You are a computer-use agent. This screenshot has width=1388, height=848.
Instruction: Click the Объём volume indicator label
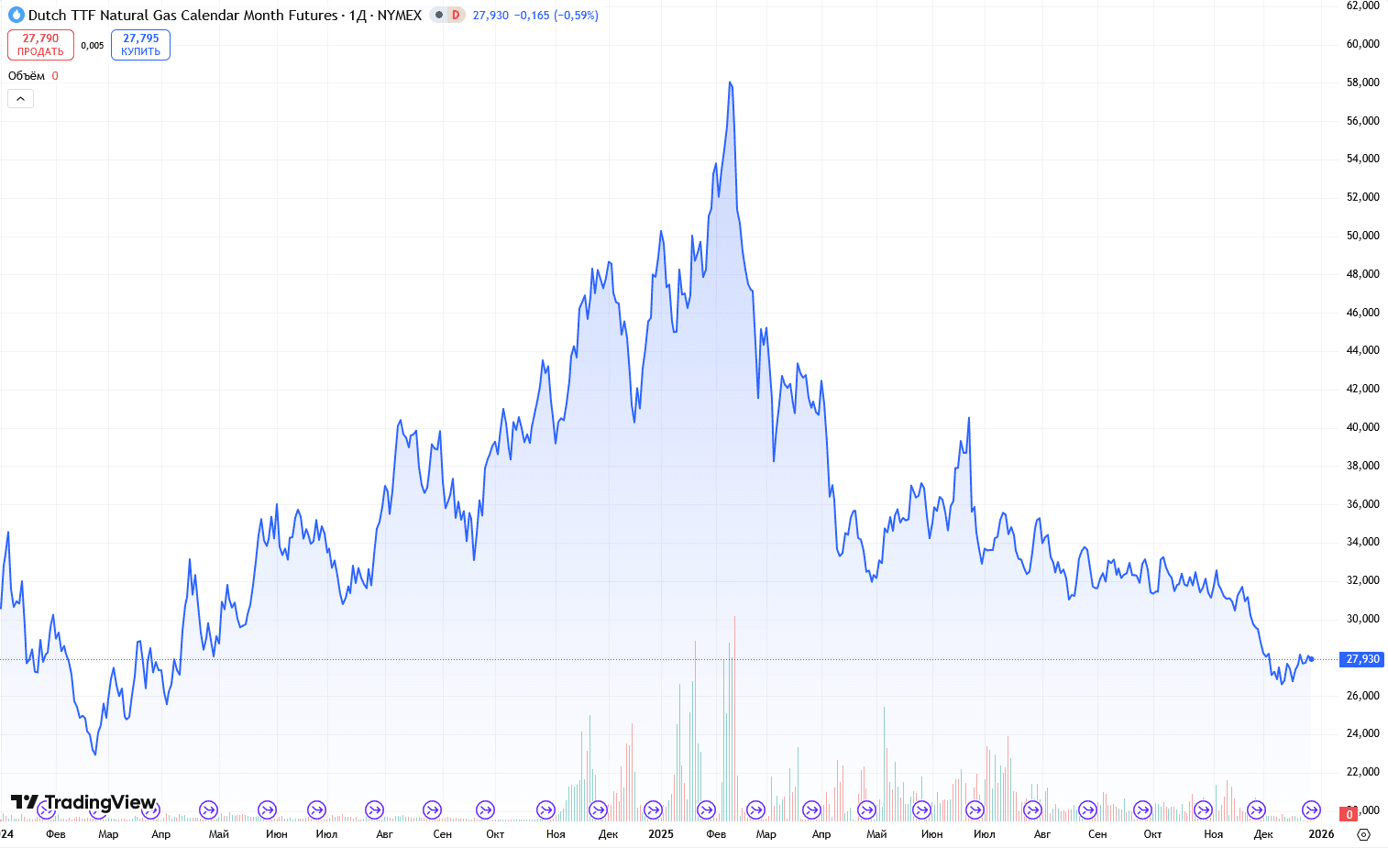click(27, 76)
